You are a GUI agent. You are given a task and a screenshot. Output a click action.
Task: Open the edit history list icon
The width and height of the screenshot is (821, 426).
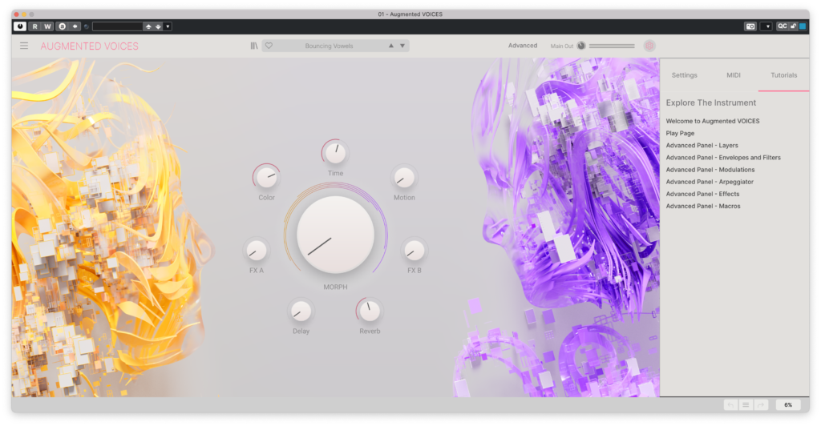tap(746, 405)
